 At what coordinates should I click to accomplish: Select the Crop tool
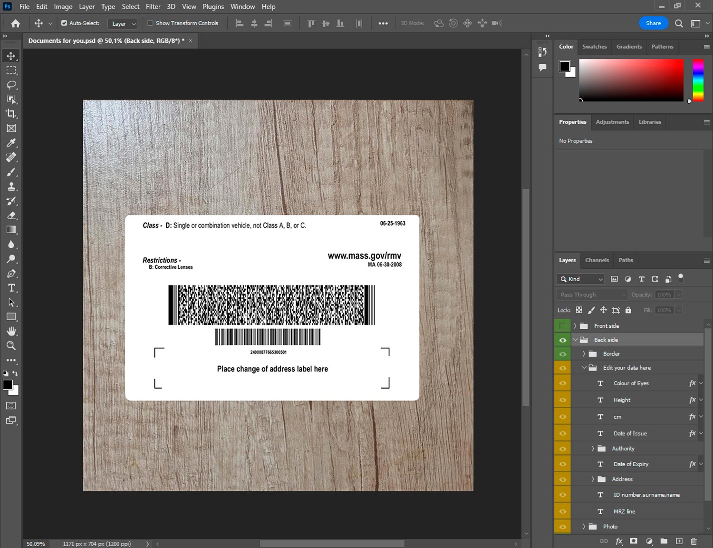pos(11,114)
